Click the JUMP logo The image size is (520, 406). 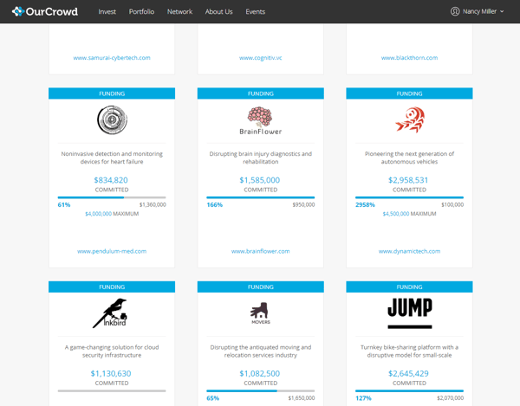coord(410,313)
